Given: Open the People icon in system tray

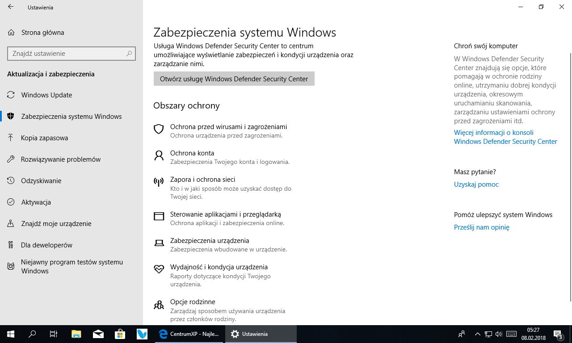Looking at the screenshot, I should (462, 334).
